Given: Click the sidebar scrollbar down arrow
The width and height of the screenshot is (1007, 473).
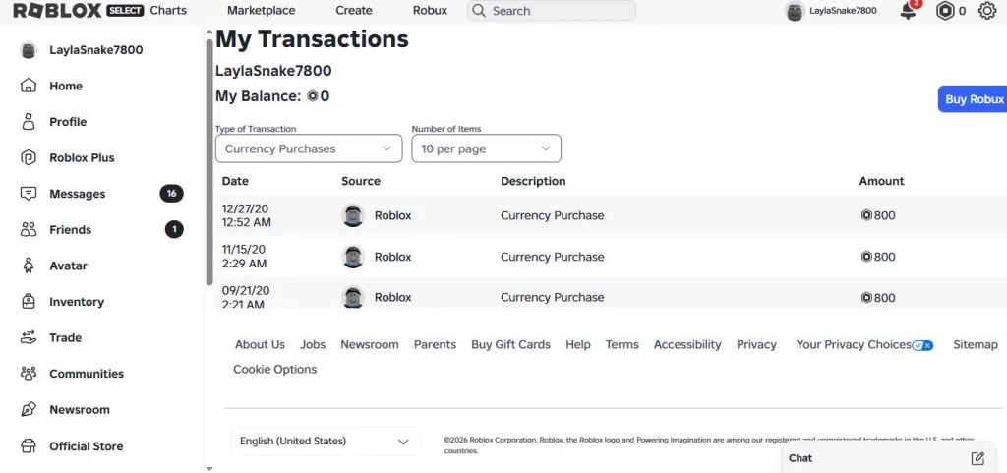Looking at the screenshot, I should pyautogui.click(x=208, y=468).
